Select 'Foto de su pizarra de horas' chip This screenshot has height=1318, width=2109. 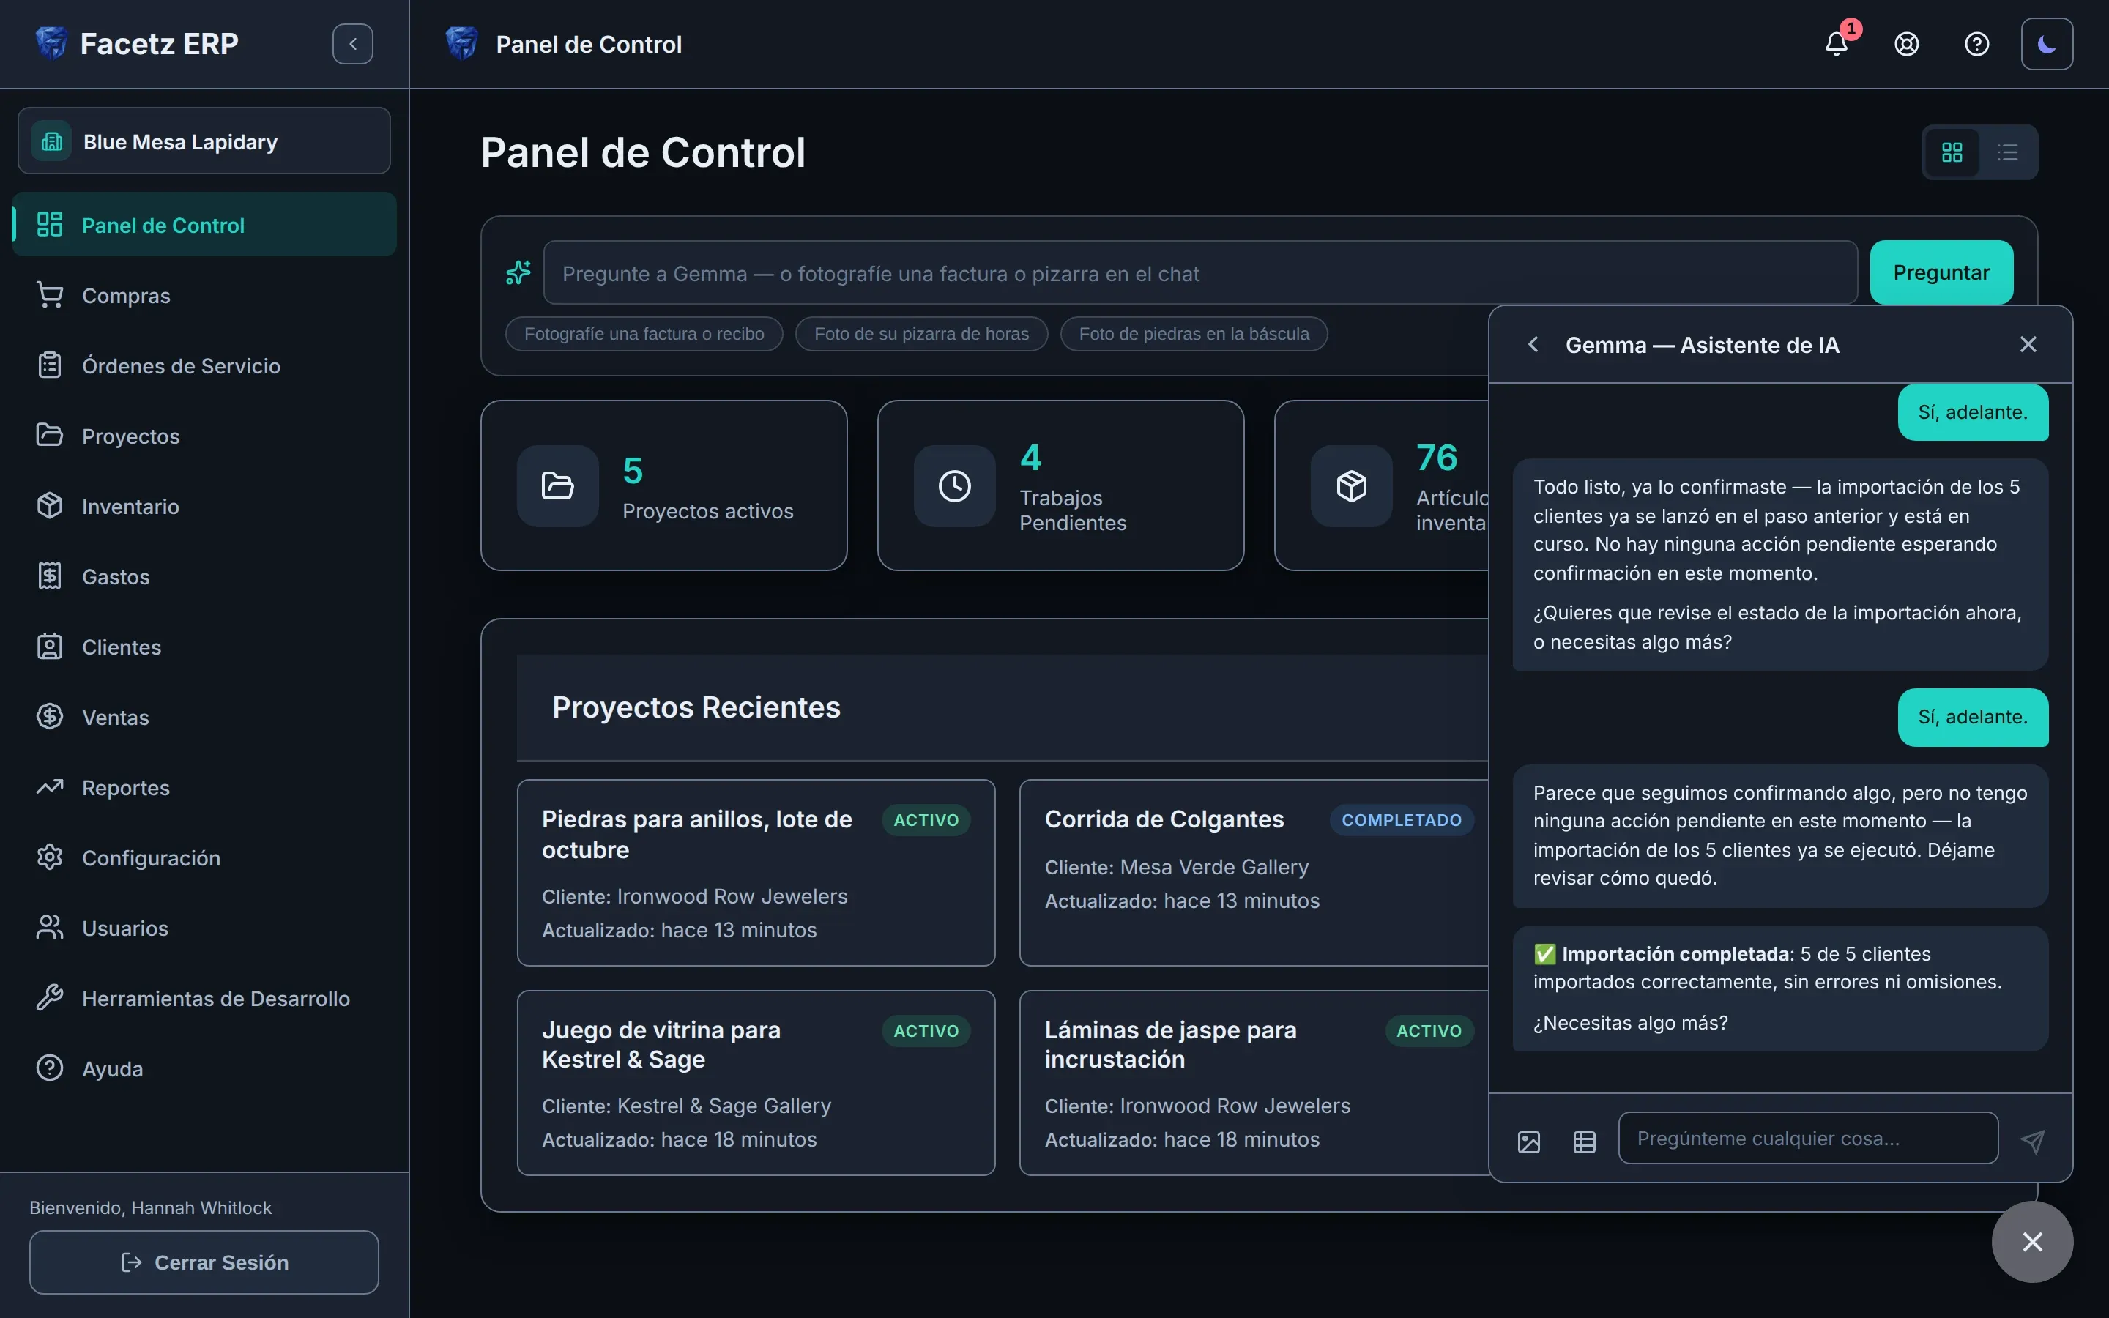(921, 334)
